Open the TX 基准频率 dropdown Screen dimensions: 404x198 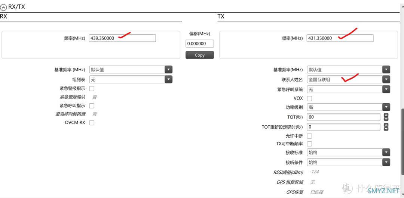(x=348, y=70)
